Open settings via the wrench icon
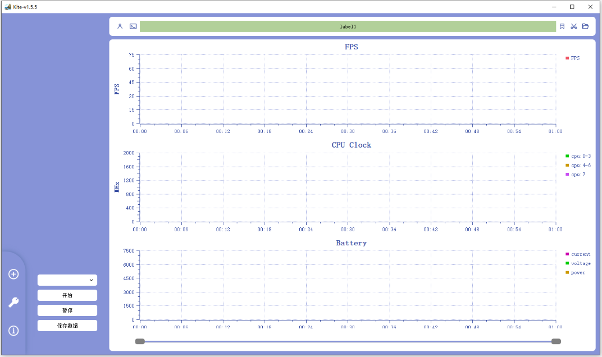This screenshot has height=357, width=602. tap(13, 302)
